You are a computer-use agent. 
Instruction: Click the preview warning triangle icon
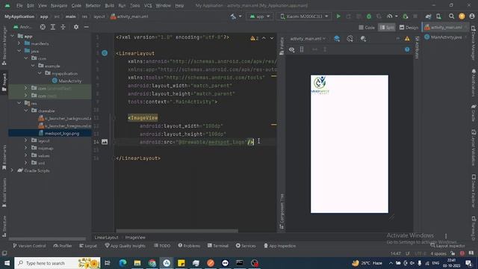[407, 38]
